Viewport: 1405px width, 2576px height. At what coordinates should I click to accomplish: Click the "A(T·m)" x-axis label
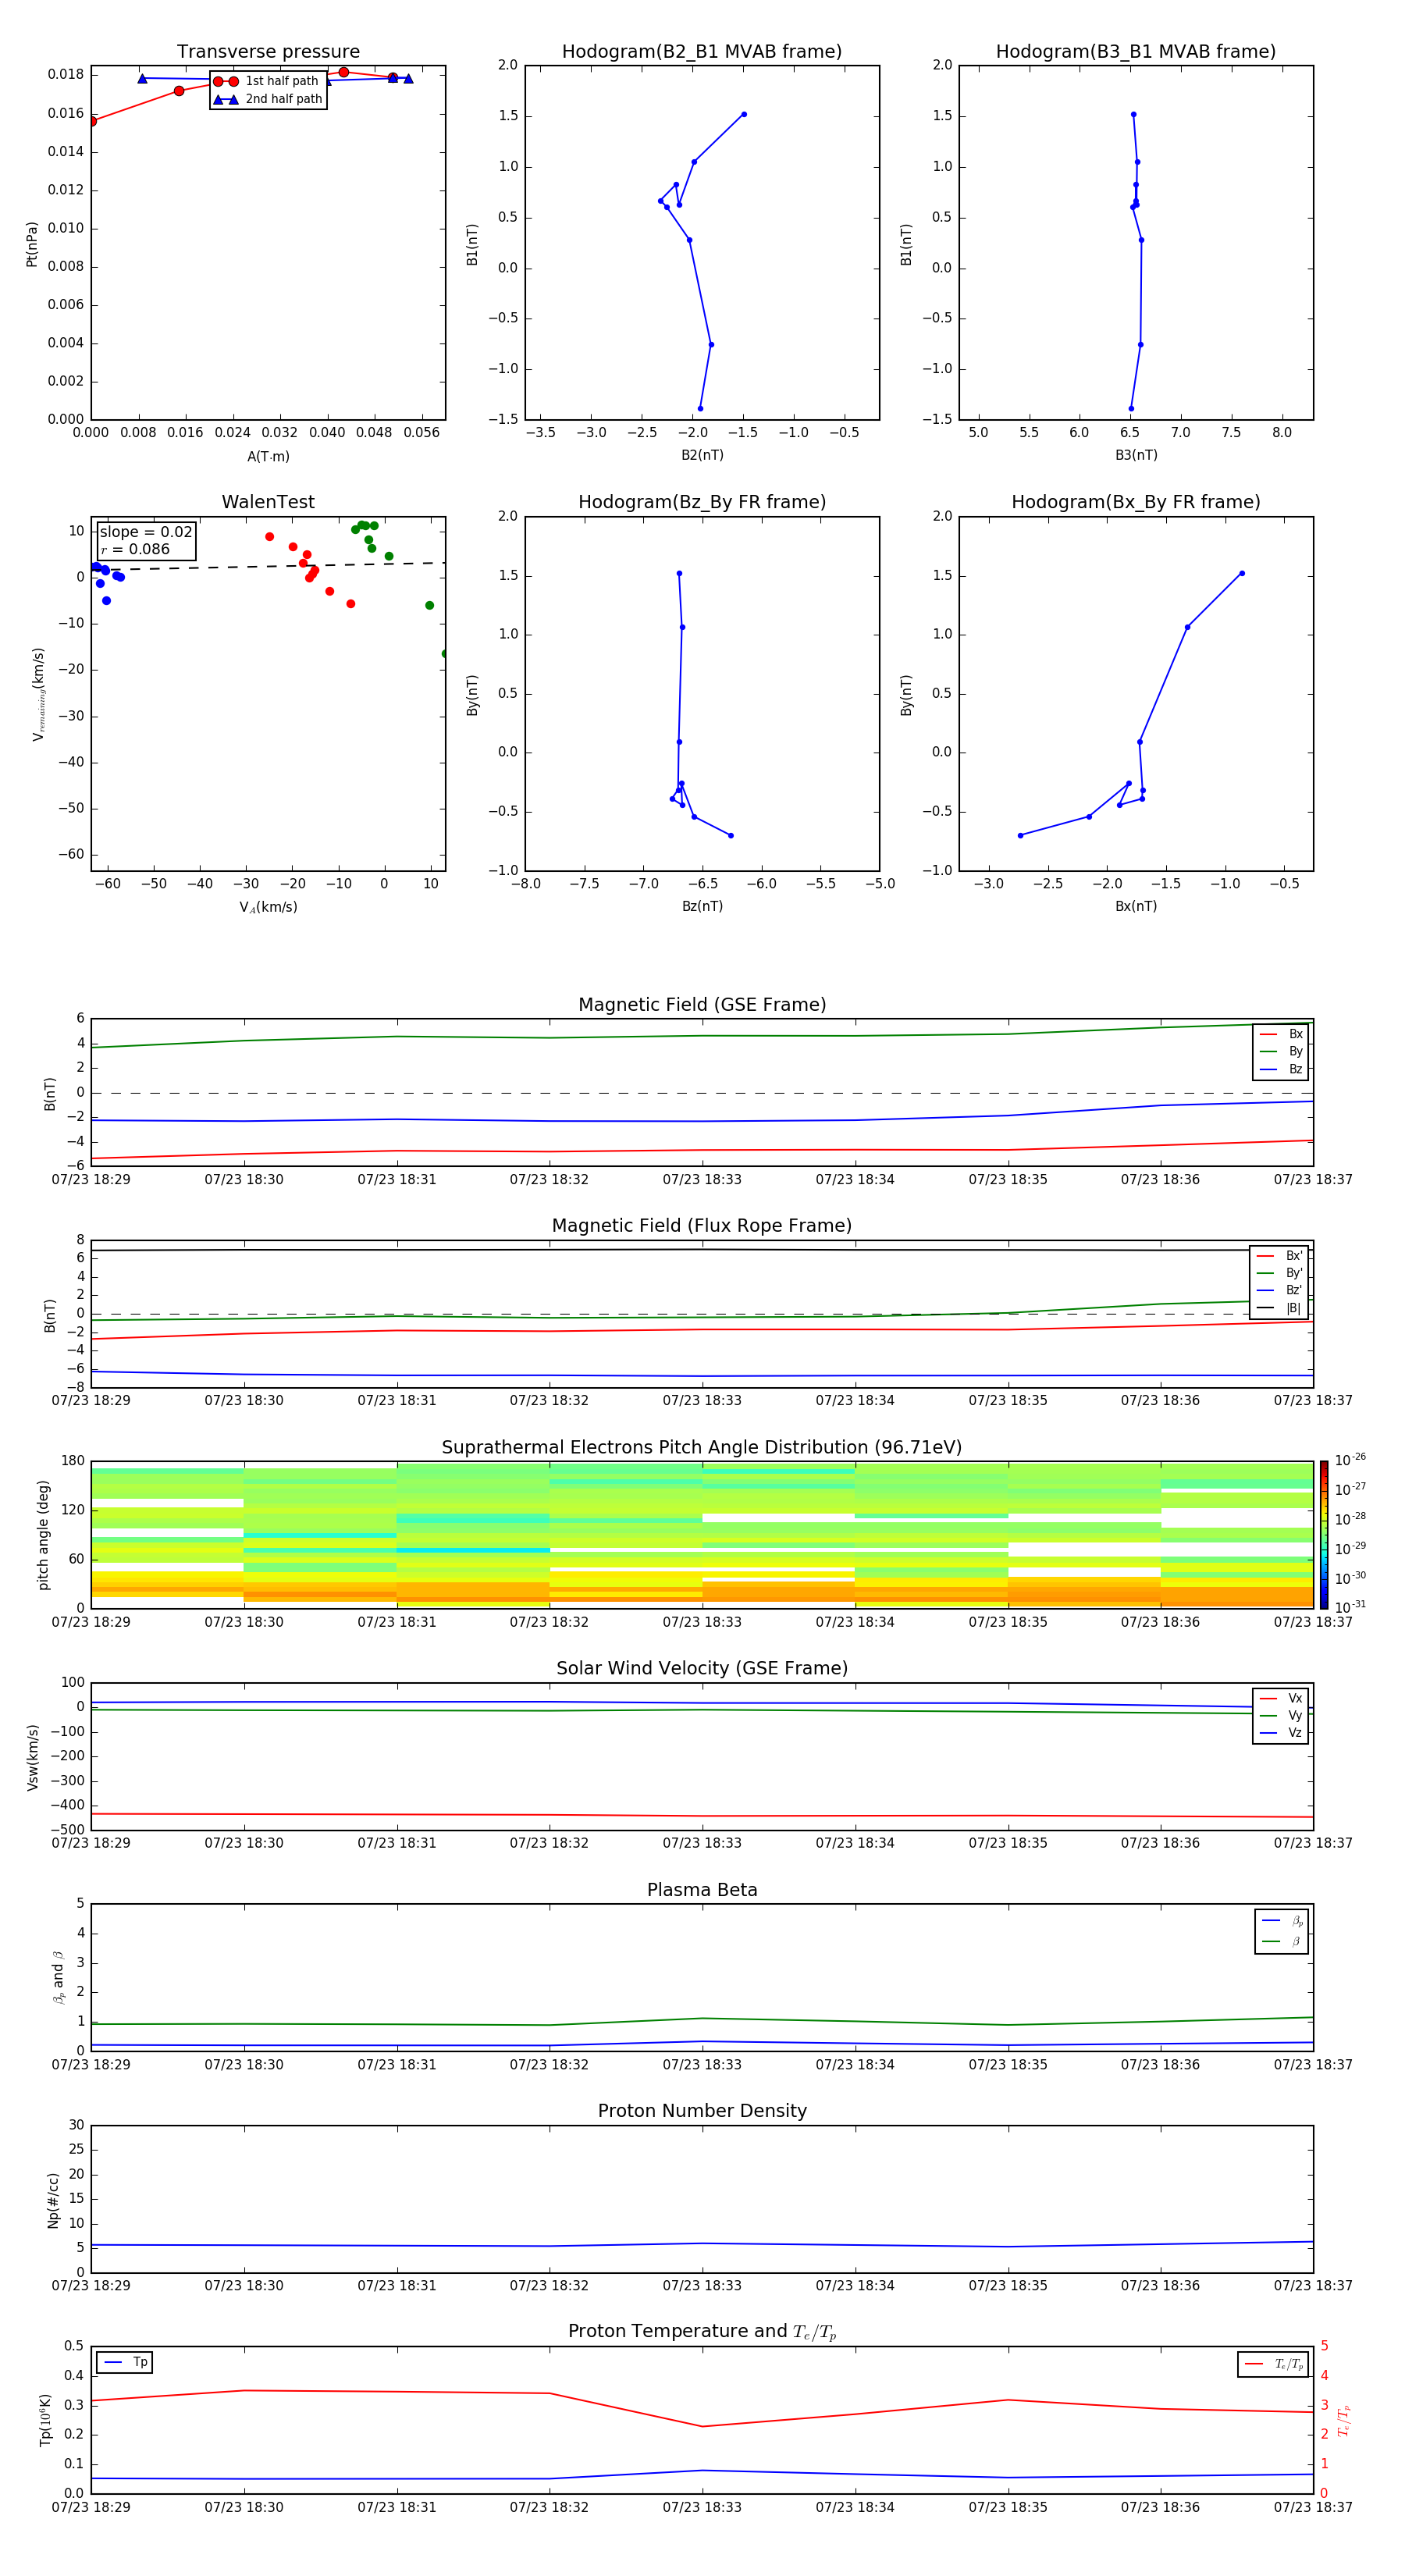(268, 457)
